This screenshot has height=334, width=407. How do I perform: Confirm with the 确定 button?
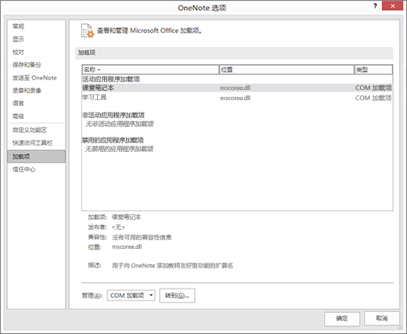[x=342, y=318]
